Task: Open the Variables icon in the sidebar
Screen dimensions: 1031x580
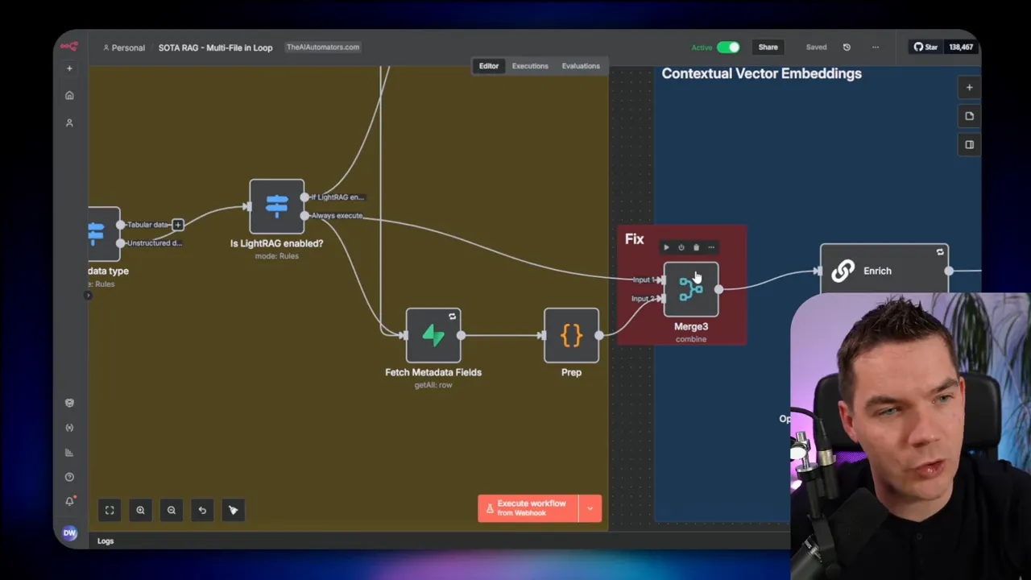Action: pos(69,428)
